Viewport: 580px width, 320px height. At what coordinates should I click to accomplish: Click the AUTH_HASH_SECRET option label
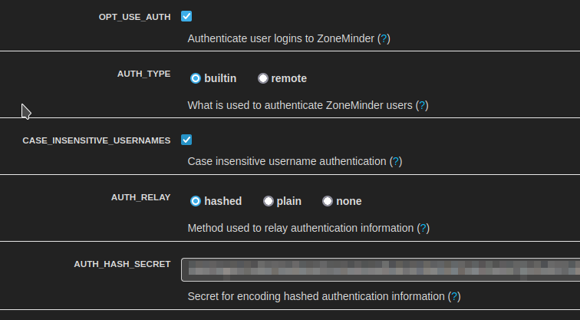(x=122, y=264)
